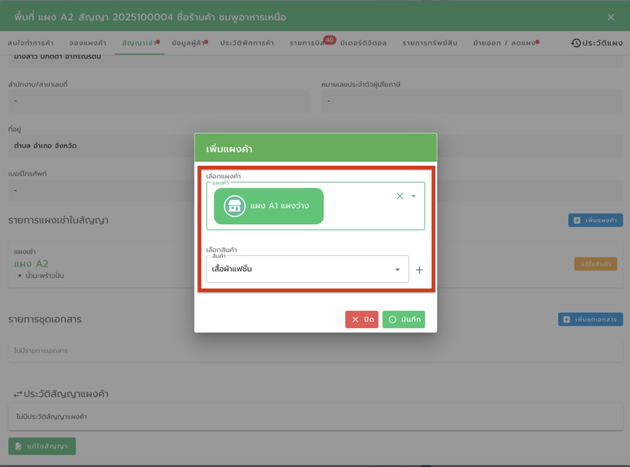Select the เสื้อผ้าแฟชั่น combo box
The image size is (630, 467).
[301, 269]
